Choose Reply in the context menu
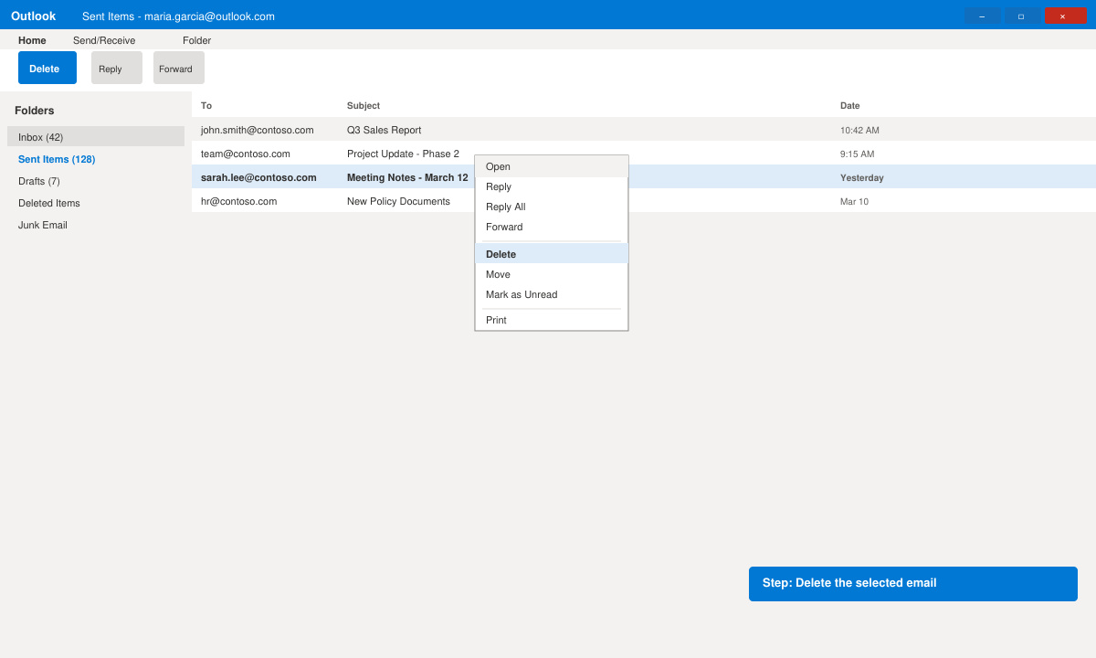Image resolution: width=1096 pixels, height=658 pixels. tap(552, 186)
